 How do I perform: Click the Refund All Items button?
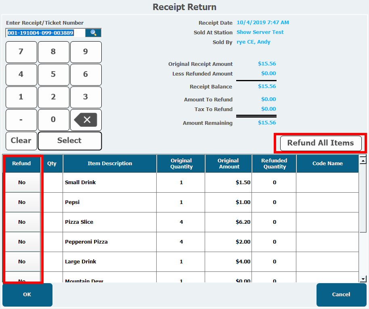tap(320, 143)
